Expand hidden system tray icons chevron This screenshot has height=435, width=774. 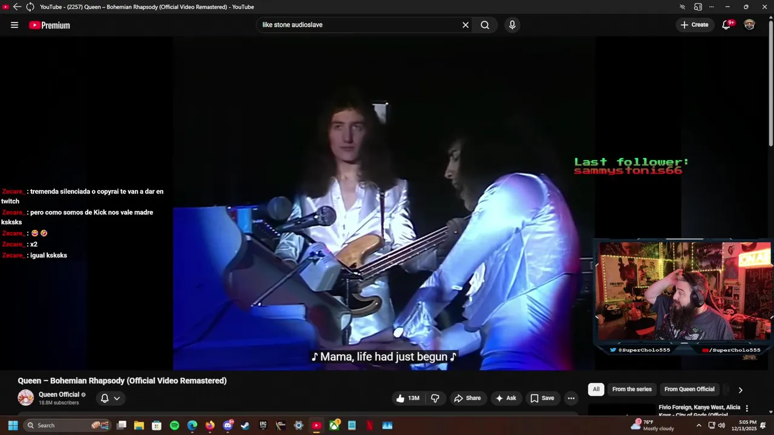[699, 425]
